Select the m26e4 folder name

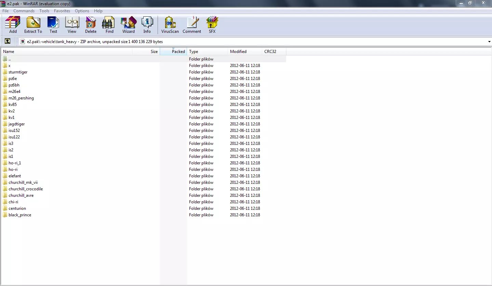pyautogui.click(x=14, y=92)
